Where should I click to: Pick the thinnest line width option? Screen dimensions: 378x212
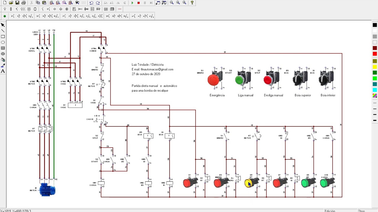pyautogui.click(x=375, y=103)
